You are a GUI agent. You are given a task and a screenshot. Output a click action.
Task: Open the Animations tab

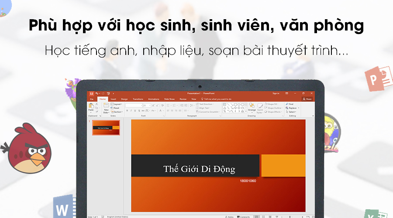point(154,99)
